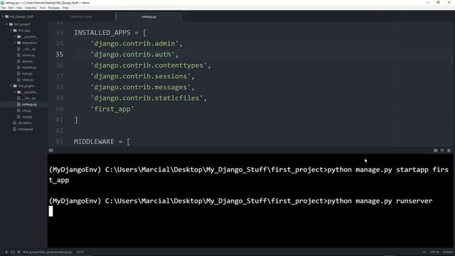The image size is (455, 256).
Task: Open the Help menu
Action: [65, 8]
